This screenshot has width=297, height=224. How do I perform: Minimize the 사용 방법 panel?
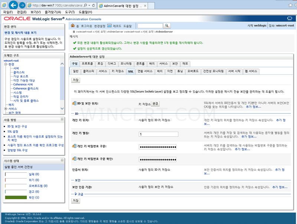[x=62, y=119]
